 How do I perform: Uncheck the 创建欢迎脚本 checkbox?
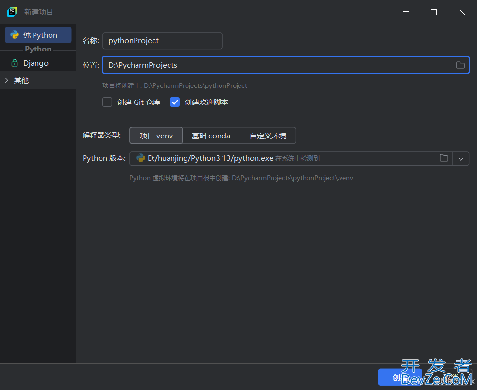[175, 102]
